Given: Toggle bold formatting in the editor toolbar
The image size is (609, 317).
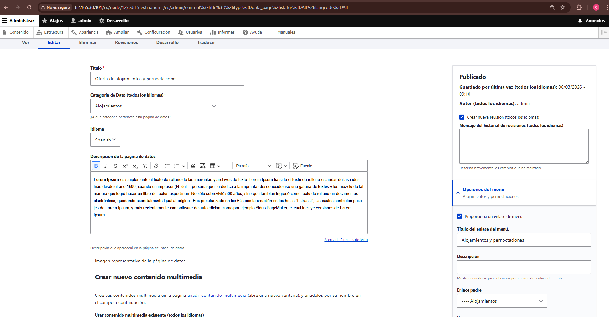Looking at the screenshot, I should [96, 166].
